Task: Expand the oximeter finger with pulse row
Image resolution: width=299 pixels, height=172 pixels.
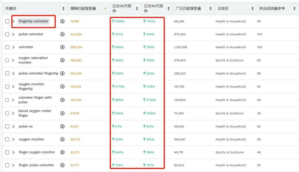Action: (x=13, y=100)
